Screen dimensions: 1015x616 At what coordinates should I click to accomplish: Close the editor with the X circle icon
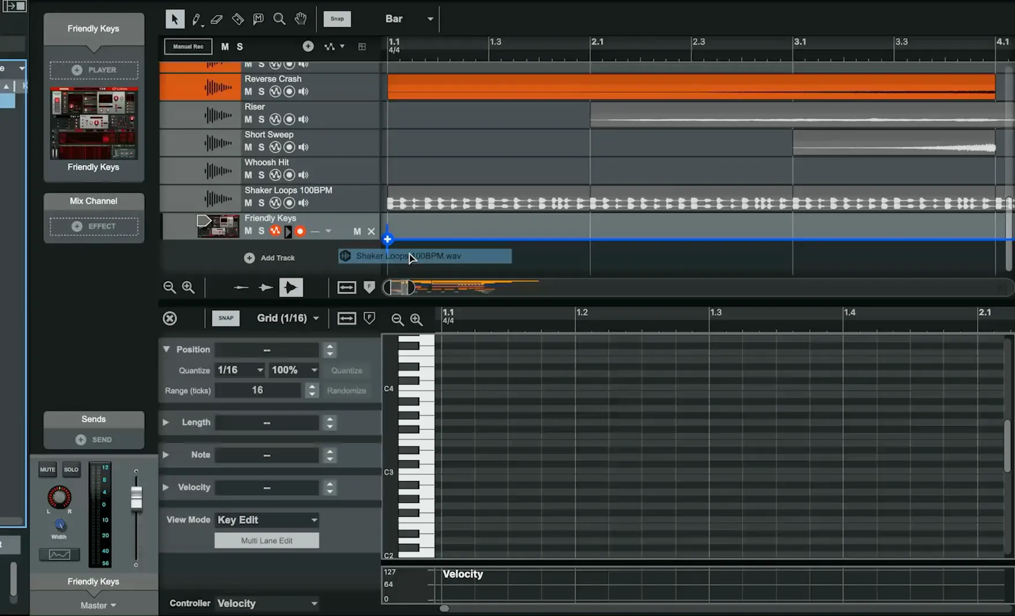(170, 318)
